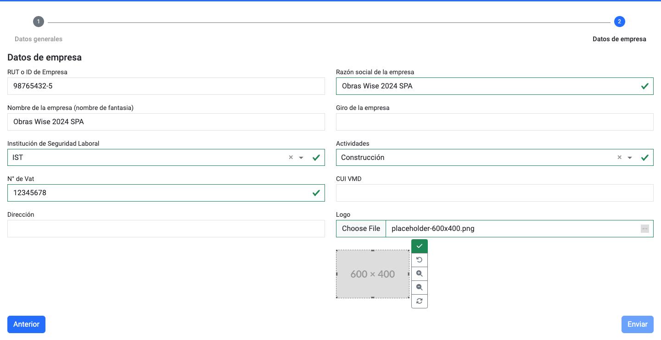Open the Actividades dropdown arrow
This screenshot has width=661, height=340.
[630, 158]
